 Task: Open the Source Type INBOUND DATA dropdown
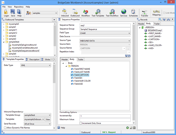[129, 41]
